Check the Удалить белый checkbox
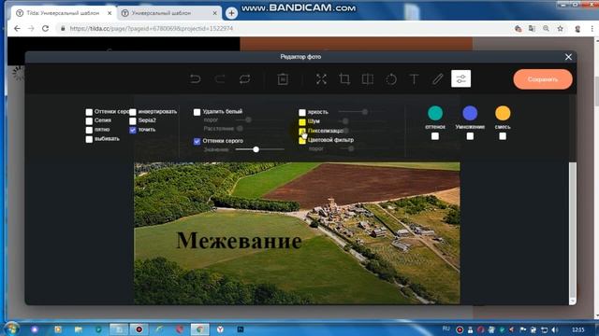Image resolution: width=599 pixels, height=336 pixels. tap(197, 112)
